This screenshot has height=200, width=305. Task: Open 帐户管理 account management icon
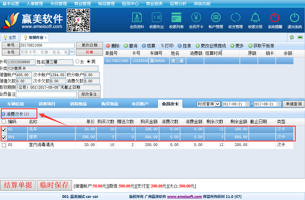[x=216, y=20]
